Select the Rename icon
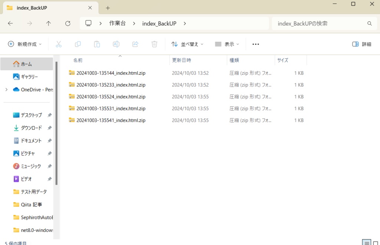This screenshot has width=380, height=245. click(116, 44)
